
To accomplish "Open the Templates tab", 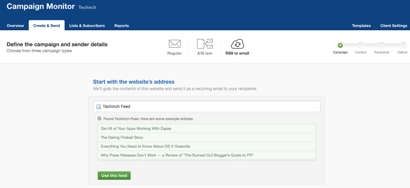I will [x=361, y=26].
